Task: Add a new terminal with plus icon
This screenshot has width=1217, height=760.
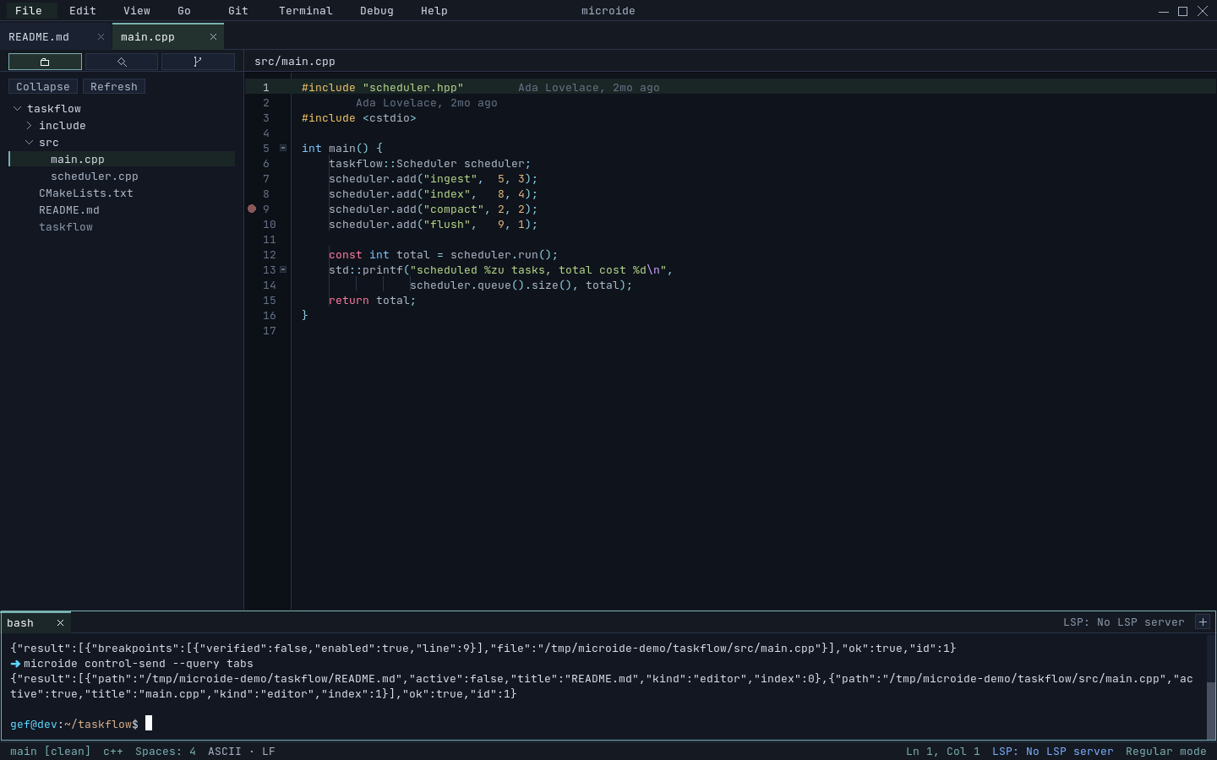Action: click(1203, 622)
